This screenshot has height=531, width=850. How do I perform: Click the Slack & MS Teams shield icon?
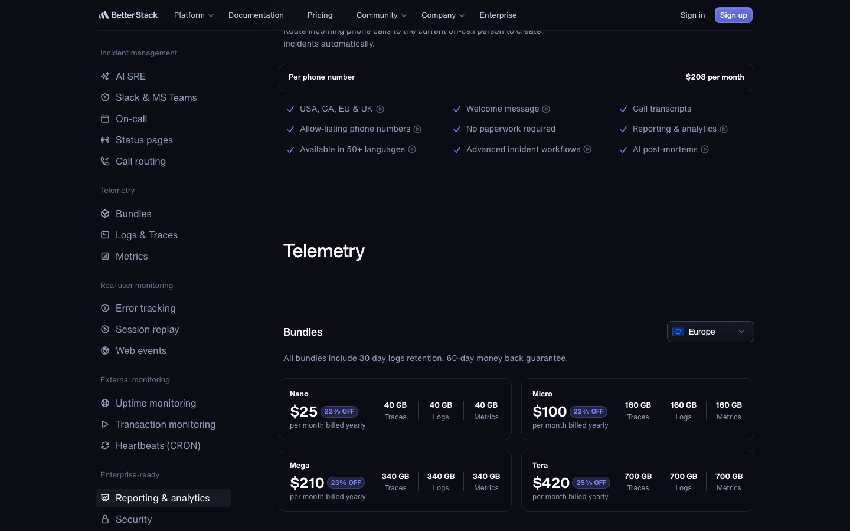point(105,97)
